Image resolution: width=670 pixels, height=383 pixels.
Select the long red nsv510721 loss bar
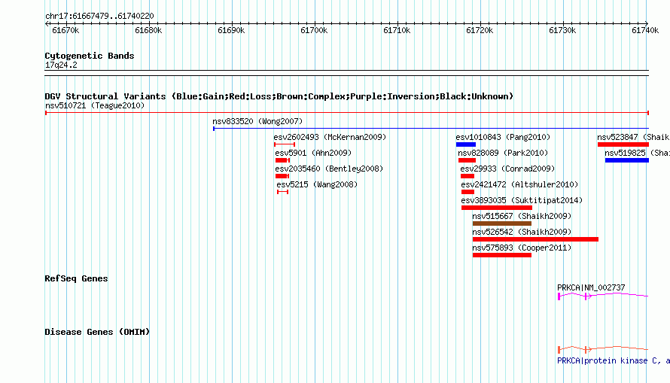[347, 113]
